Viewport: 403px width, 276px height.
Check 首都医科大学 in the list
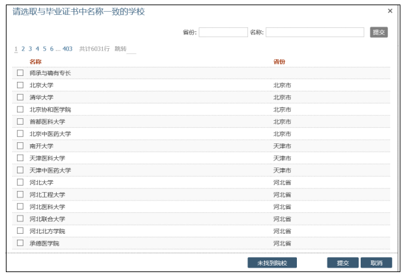coord(20,121)
